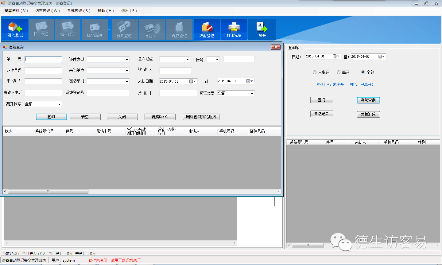Expand the 离开状态 dropdown
The image size is (442, 265).
59,104
